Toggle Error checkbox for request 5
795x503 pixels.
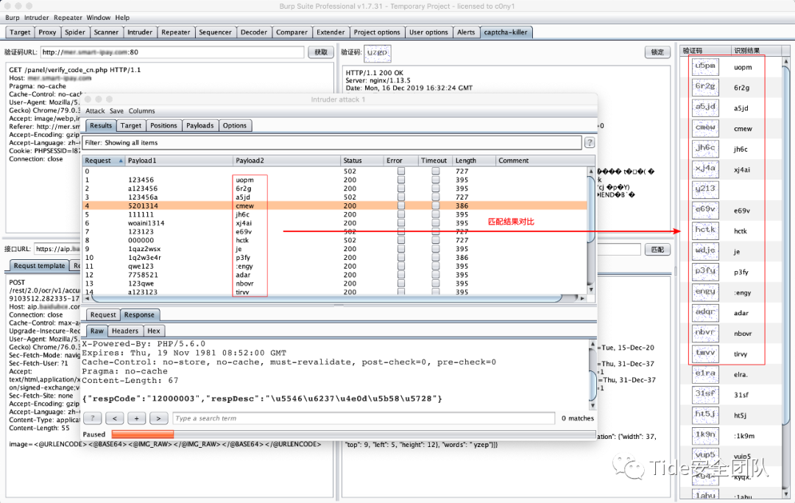[401, 214]
